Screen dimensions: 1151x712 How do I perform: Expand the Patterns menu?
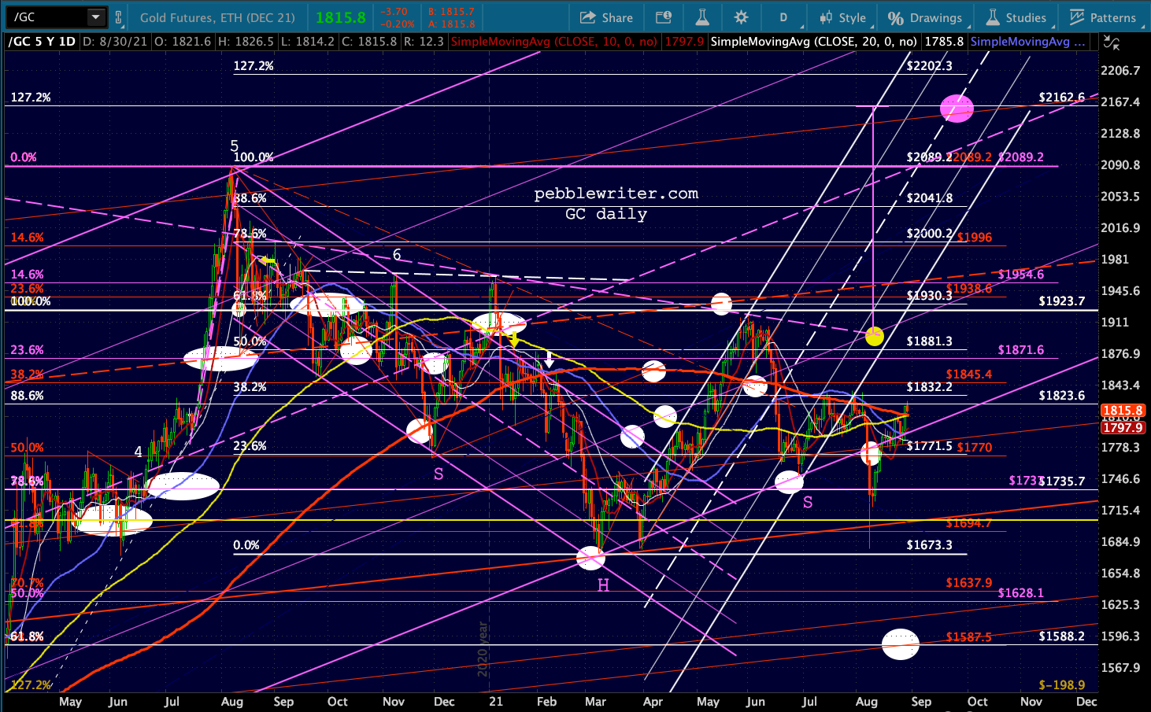tap(1103, 17)
